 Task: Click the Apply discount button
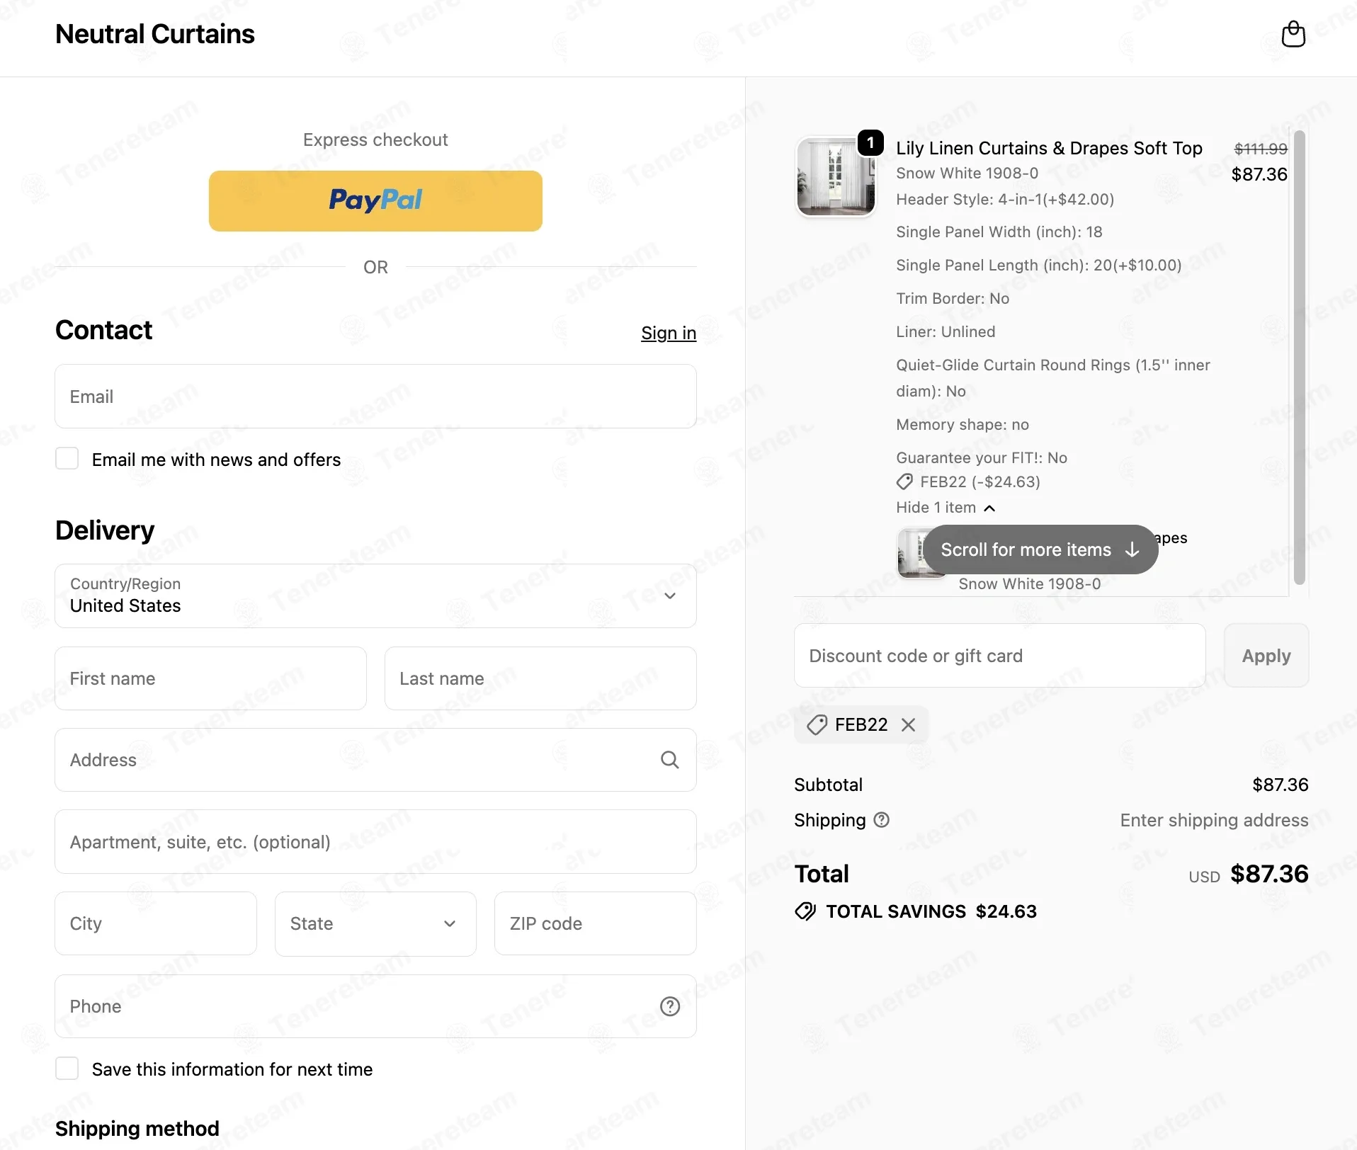tap(1266, 656)
